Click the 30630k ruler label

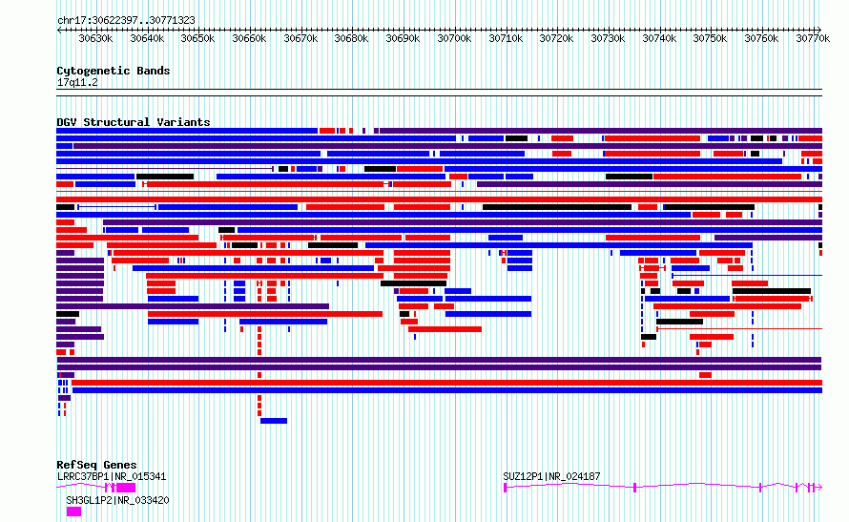pyautogui.click(x=95, y=38)
